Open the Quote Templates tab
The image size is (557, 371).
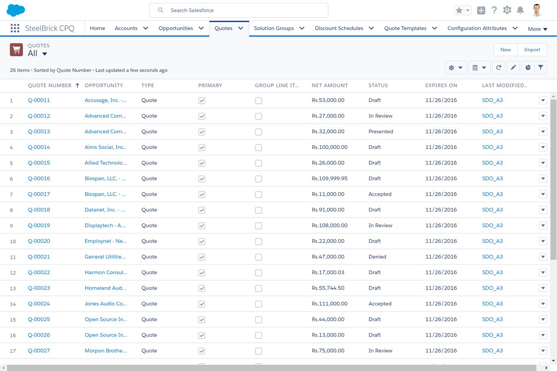tap(405, 28)
